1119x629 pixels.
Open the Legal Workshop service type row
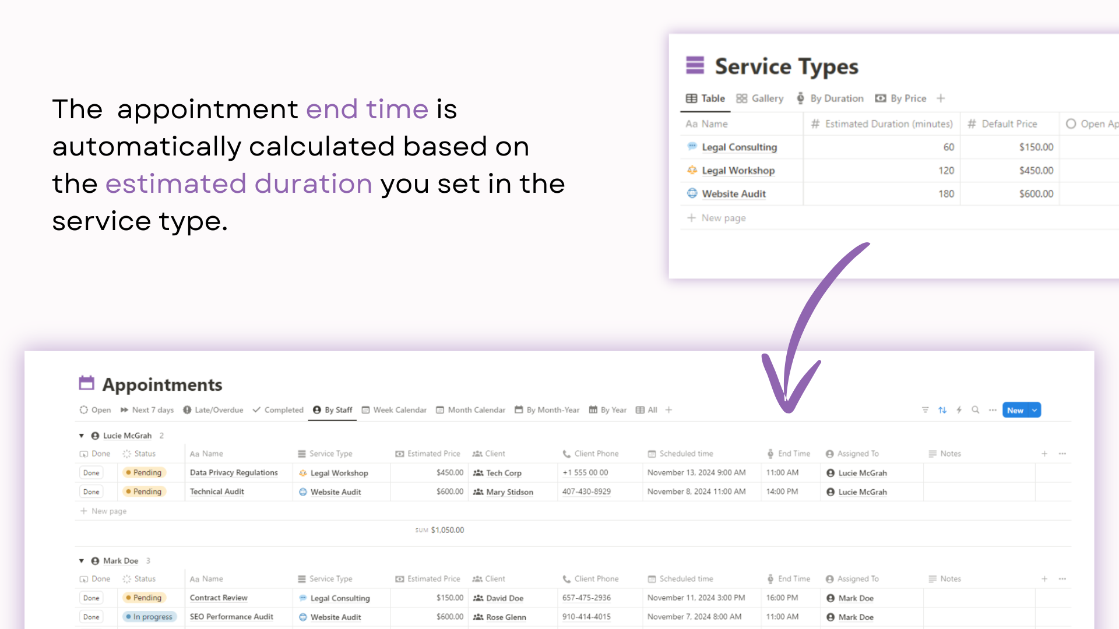pos(738,171)
